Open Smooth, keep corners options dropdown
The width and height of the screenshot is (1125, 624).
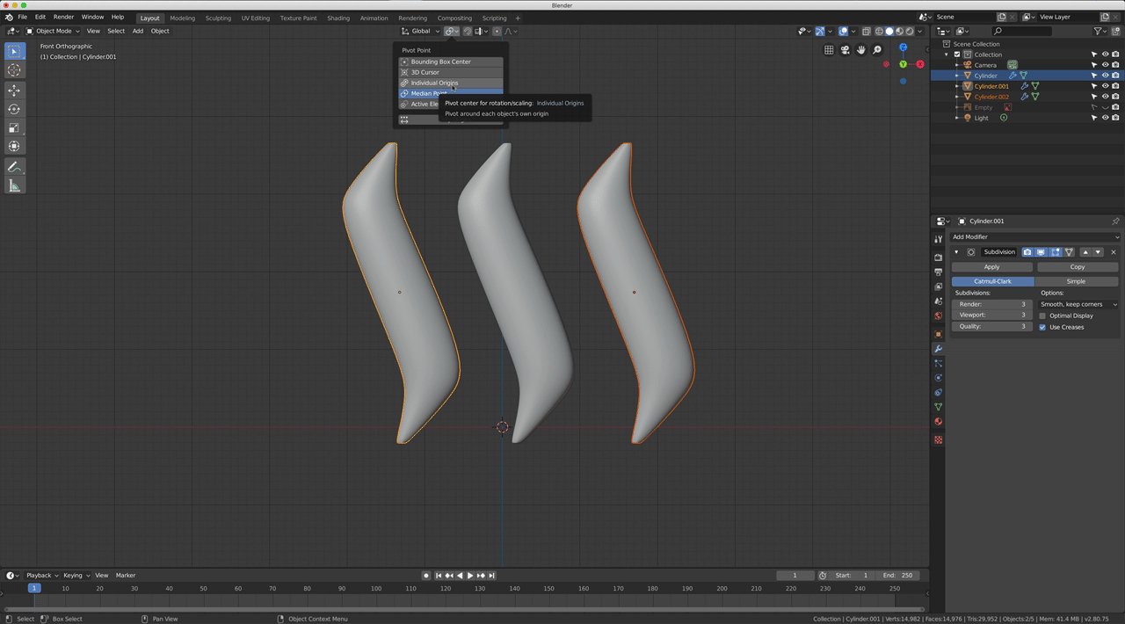point(1078,304)
